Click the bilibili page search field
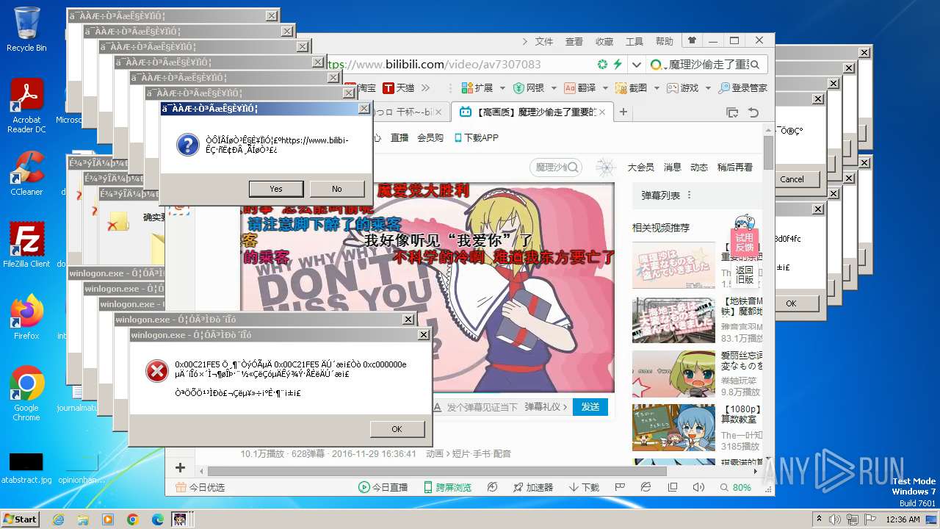 556,168
